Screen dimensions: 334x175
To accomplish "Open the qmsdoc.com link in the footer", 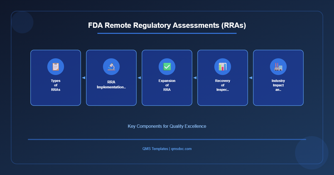I will click(181, 149).
